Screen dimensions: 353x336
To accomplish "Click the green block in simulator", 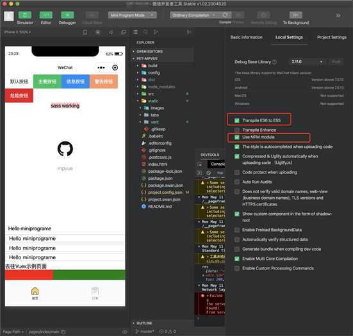I will (x=89, y=275).
